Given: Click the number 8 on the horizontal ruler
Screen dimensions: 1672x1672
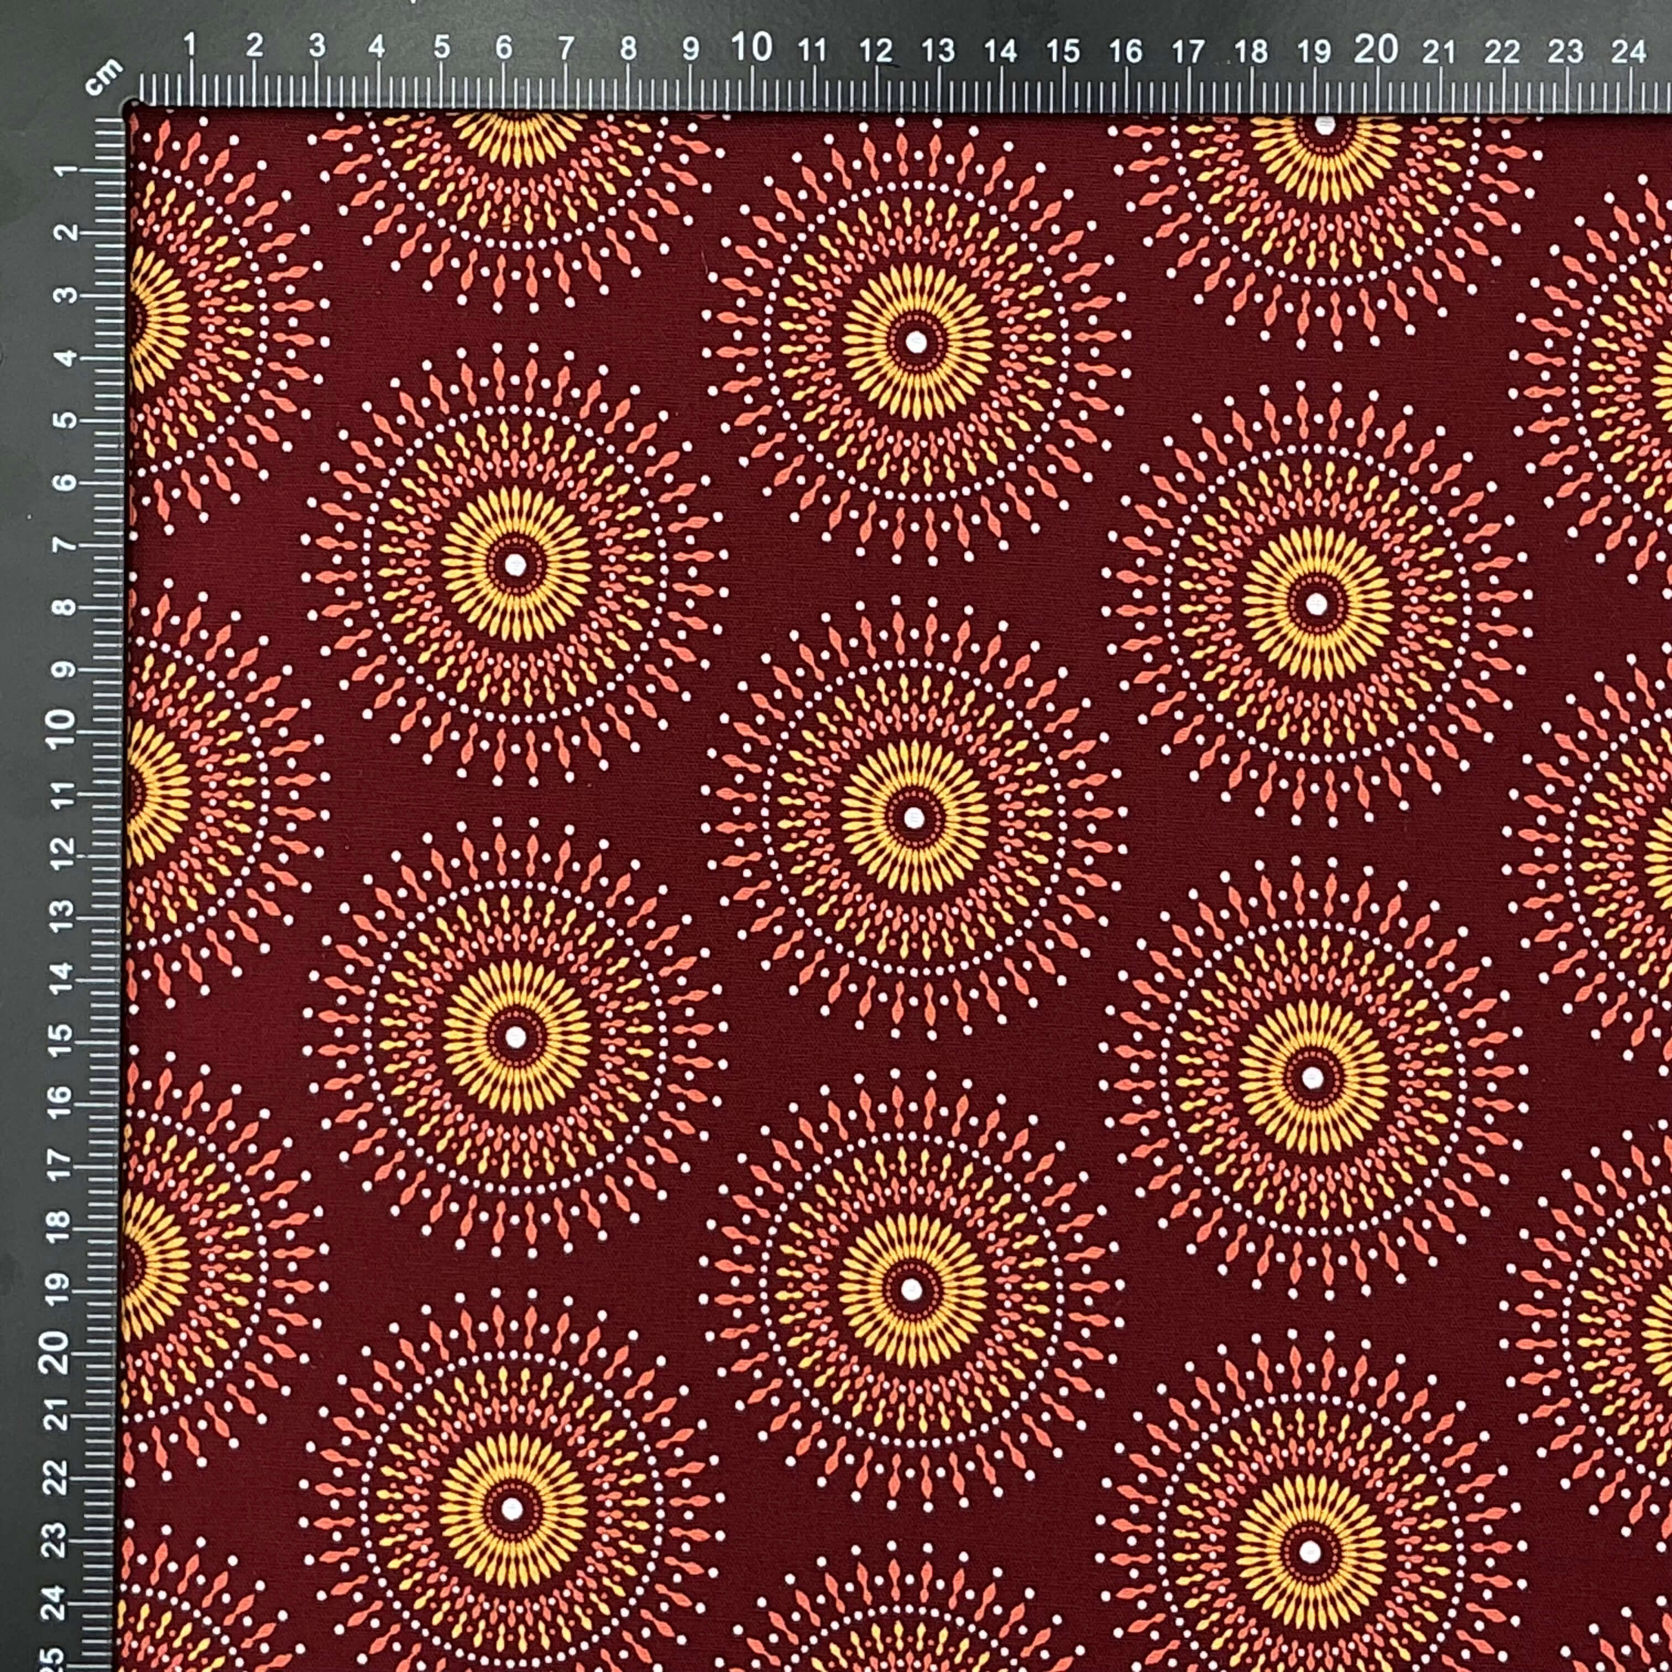Looking at the screenshot, I should (628, 48).
